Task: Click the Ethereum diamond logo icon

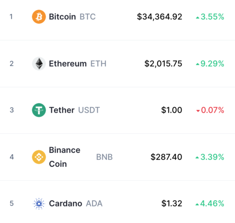Action: [39, 64]
